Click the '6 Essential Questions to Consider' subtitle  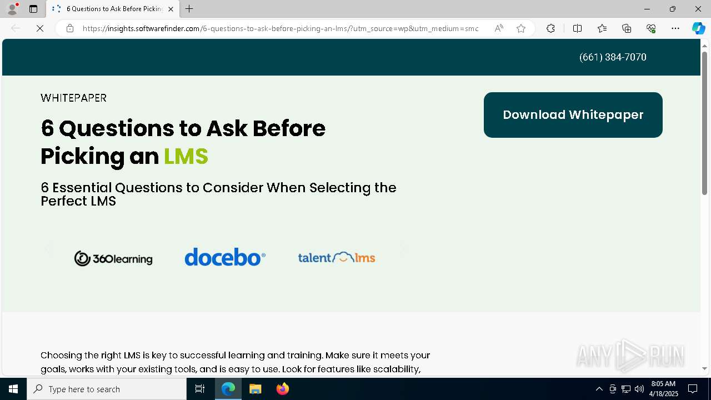(218, 194)
